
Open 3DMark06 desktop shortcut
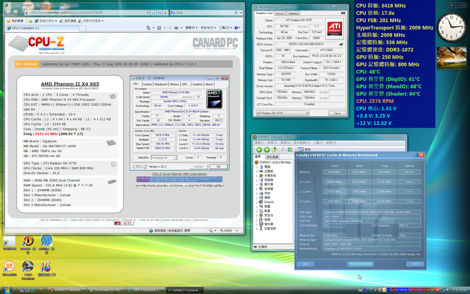[9, 268]
